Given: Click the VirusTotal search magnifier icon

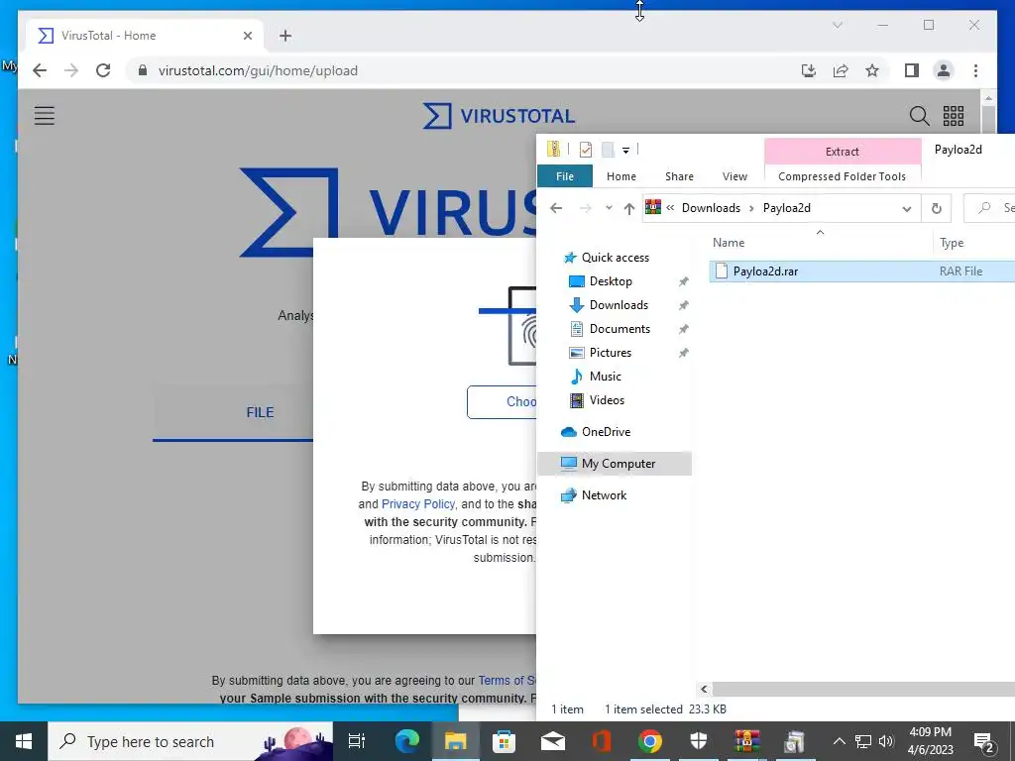Looking at the screenshot, I should point(919,116).
